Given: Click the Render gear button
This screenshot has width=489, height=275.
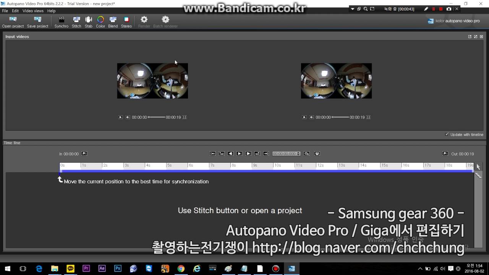Looking at the screenshot, I should 144,22.
